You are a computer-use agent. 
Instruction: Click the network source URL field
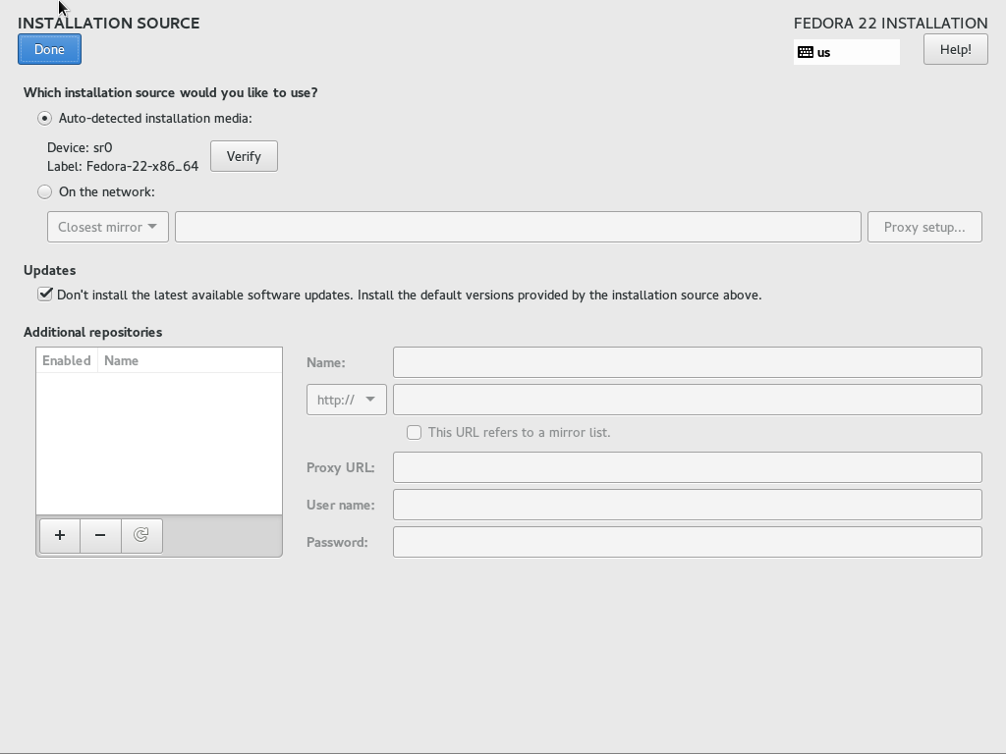(x=518, y=227)
